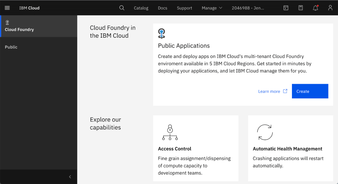This screenshot has height=184, width=338.
Task: Open the cost estimator calculator icon
Action: (300, 8)
